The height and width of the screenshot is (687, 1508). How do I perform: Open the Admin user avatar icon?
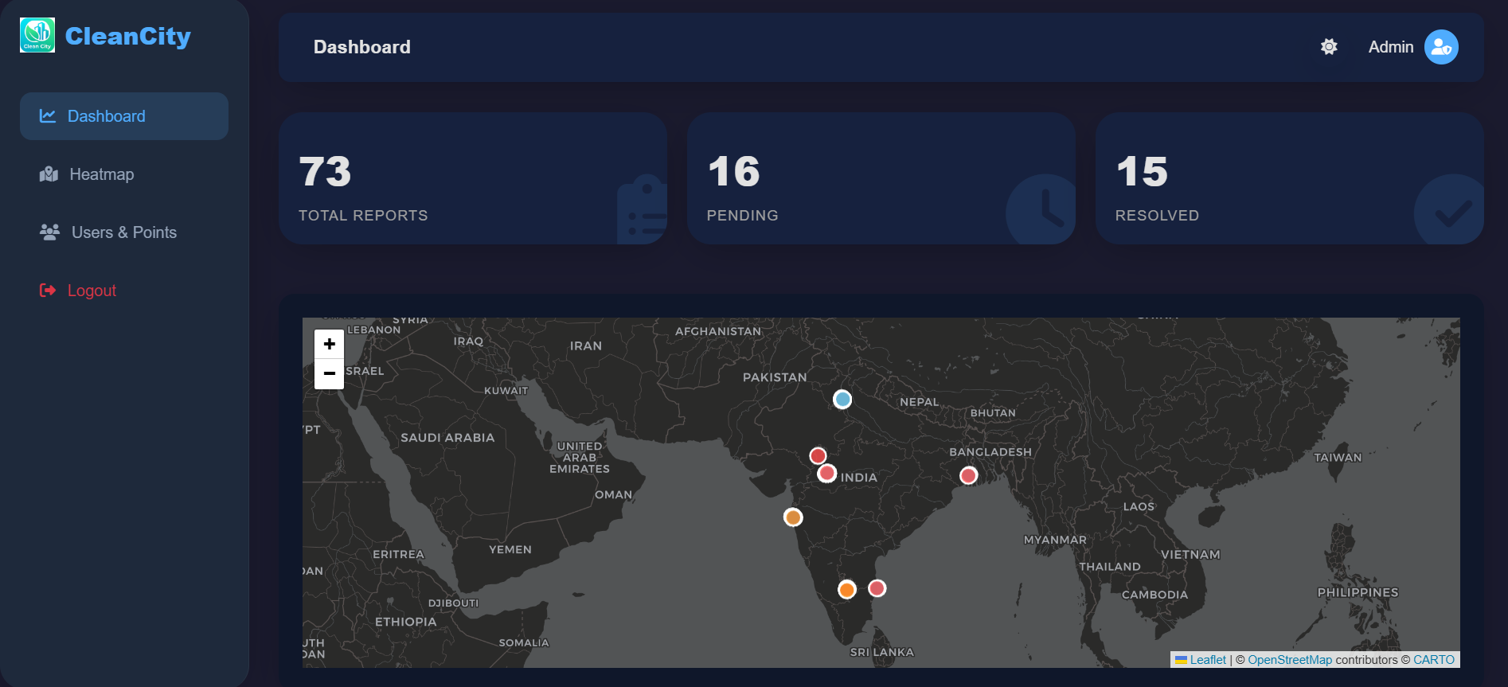pyautogui.click(x=1441, y=47)
